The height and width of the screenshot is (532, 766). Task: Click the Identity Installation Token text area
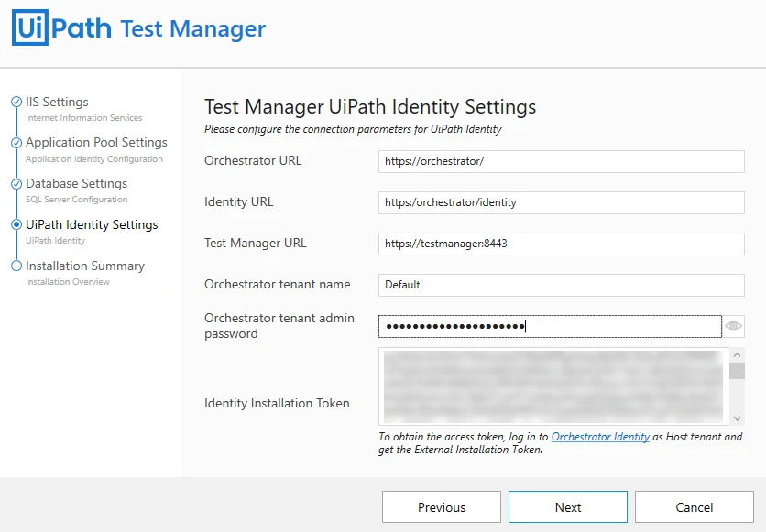coord(553,386)
